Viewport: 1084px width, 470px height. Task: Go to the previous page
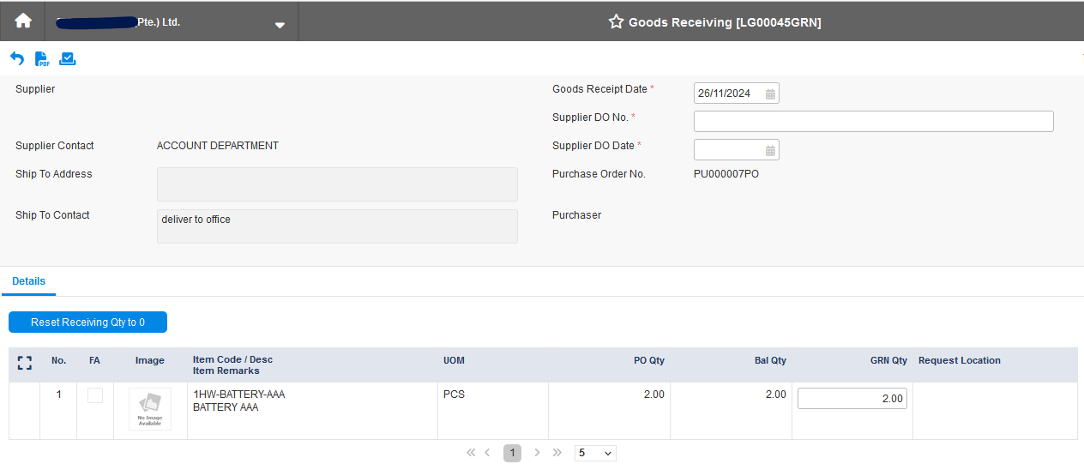487,452
